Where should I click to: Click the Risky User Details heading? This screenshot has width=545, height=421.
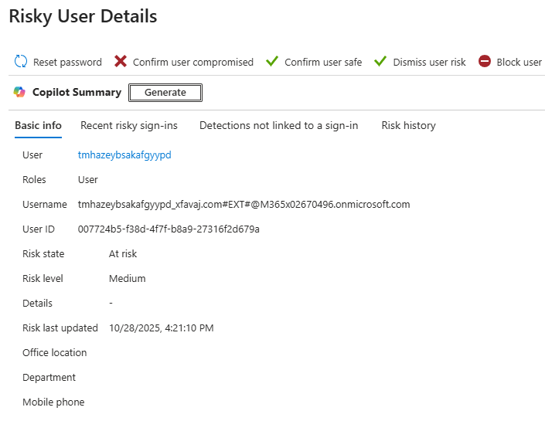(x=83, y=16)
